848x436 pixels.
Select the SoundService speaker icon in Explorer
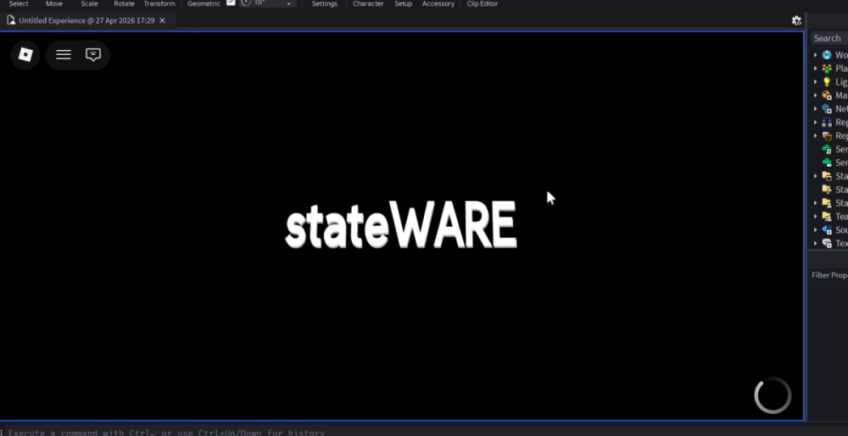826,230
